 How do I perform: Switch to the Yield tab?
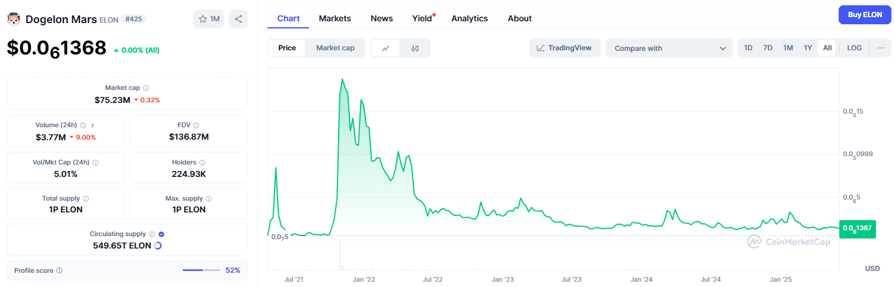tap(422, 18)
